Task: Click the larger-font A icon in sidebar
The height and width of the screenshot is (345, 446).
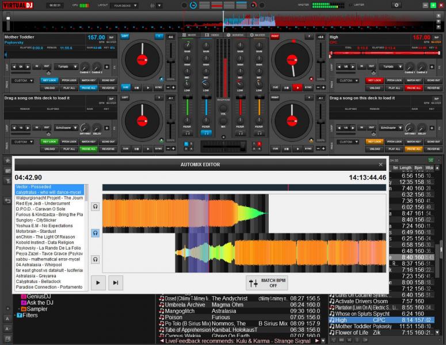Action: pos(7,319)
